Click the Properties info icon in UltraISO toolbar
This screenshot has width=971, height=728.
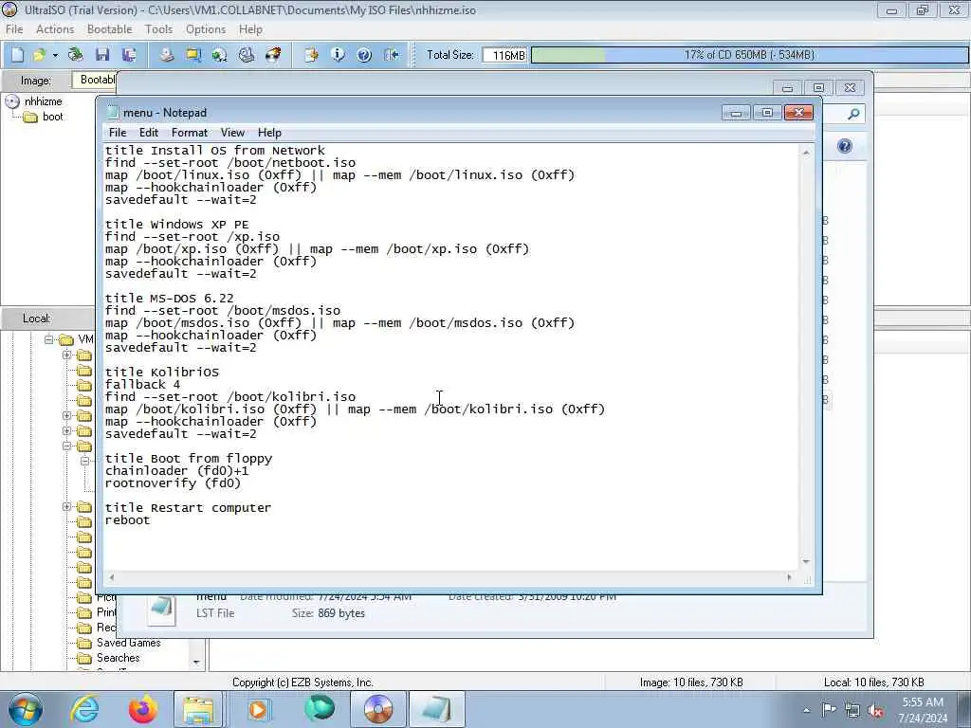(x=338, y=55)
